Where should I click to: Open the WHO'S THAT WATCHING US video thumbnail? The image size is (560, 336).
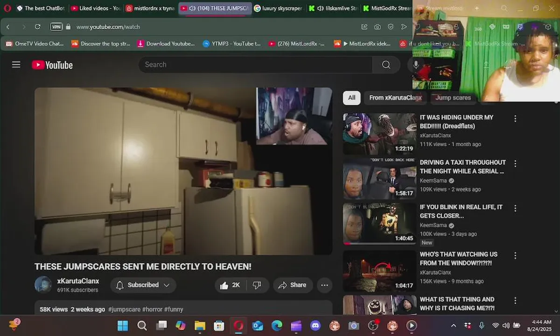(379, 272)
